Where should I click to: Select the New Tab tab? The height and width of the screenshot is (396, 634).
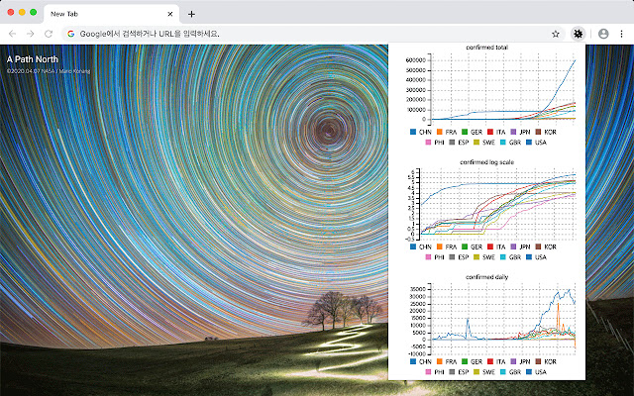[x=111, y=14]
